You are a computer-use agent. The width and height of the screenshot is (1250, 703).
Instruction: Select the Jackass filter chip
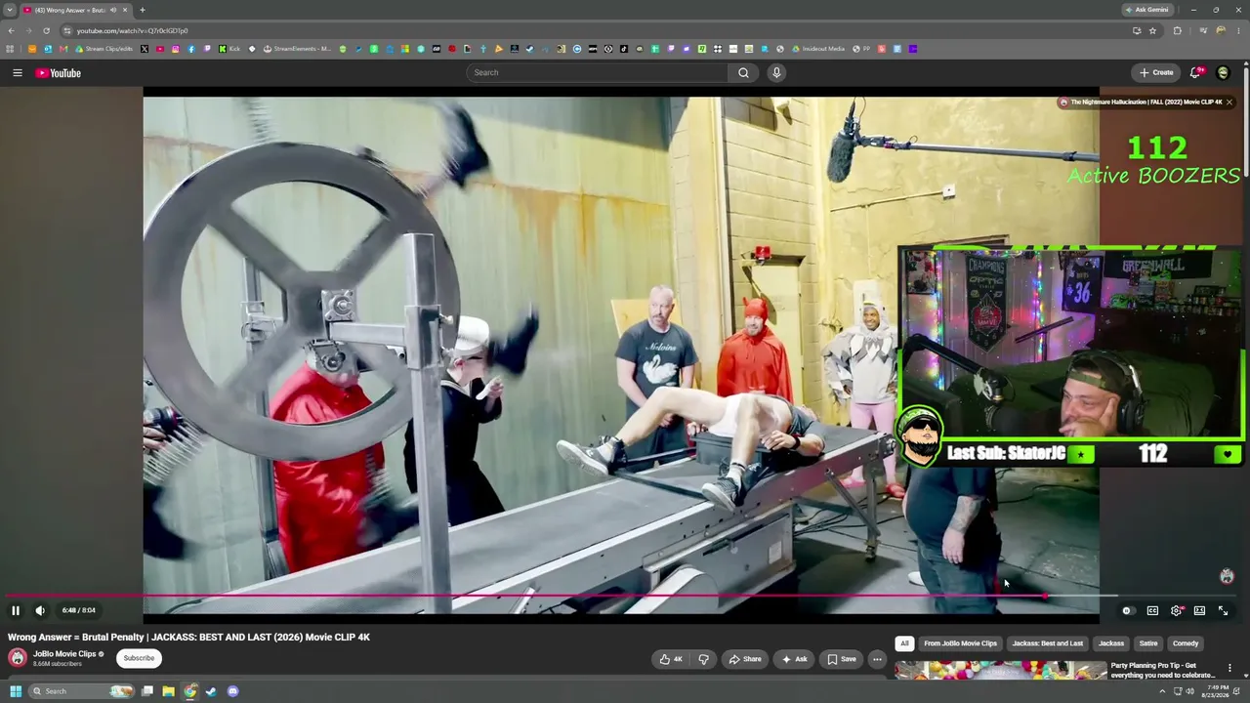(1111, 643)
